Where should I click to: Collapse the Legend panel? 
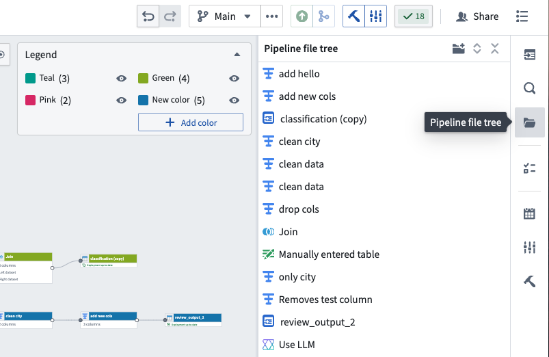[237, 54]
